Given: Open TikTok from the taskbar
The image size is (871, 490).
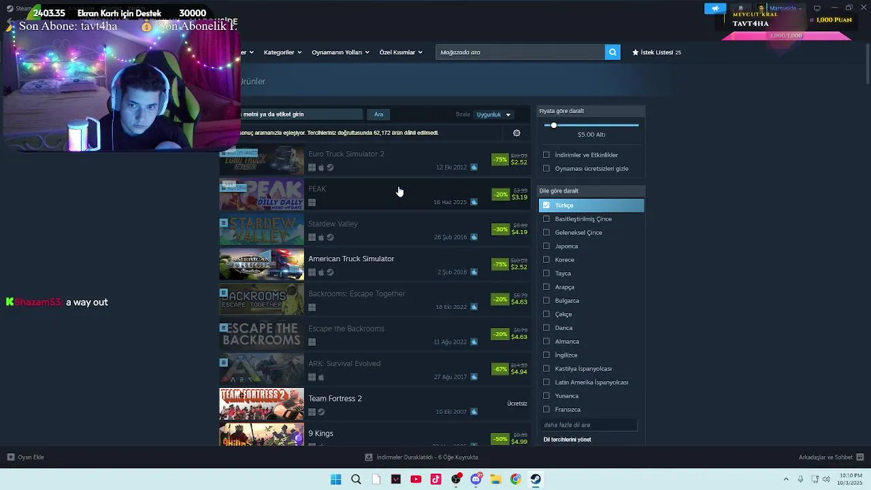Looking at the screenshot, I should [x=436, y=479].
